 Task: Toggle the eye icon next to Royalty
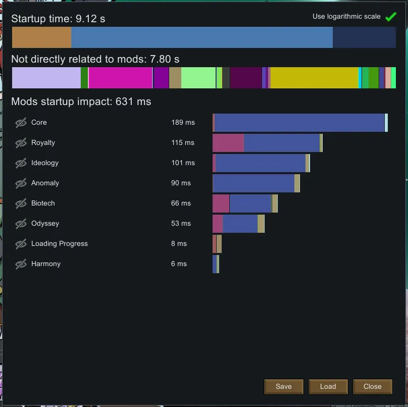coord(21,143)
